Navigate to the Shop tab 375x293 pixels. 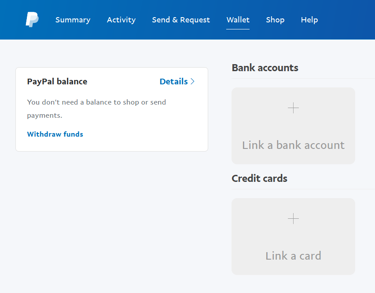pyautogui.click(x=275, y=20)
